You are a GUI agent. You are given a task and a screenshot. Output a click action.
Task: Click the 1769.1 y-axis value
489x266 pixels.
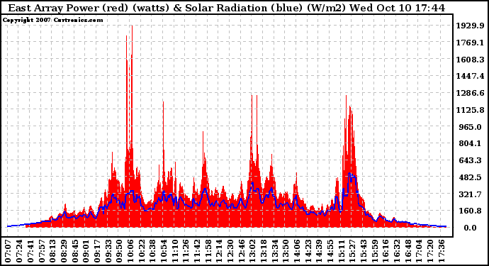pyautogui.click(x=471, y=43)
